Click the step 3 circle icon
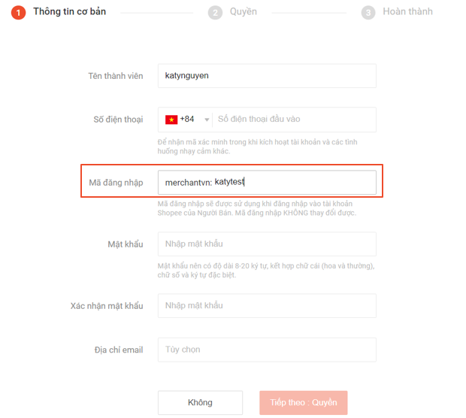The height and width of the screenshot is (418, 466). click(368, 13)
